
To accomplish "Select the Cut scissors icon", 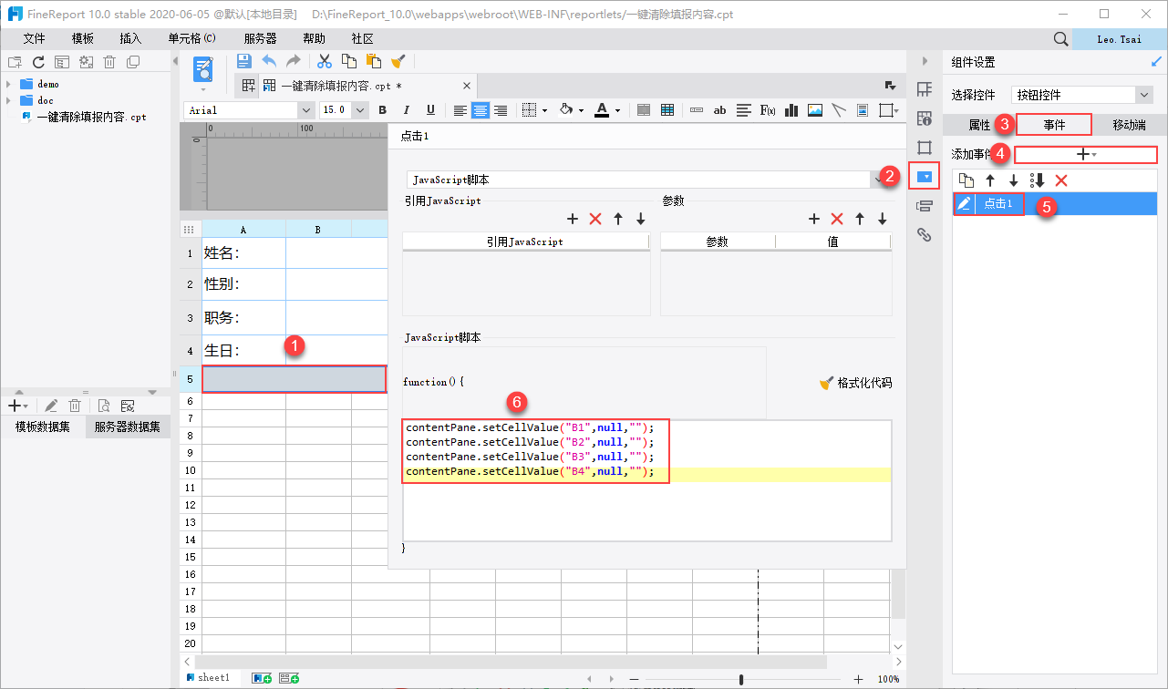I will 324,61.
